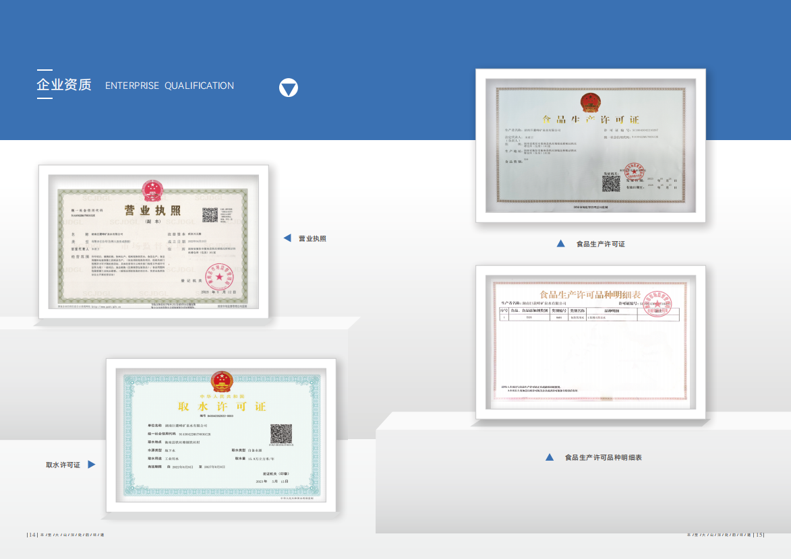
Task: Open the 营业执照 business license image
Action: (x=154, y=241)
